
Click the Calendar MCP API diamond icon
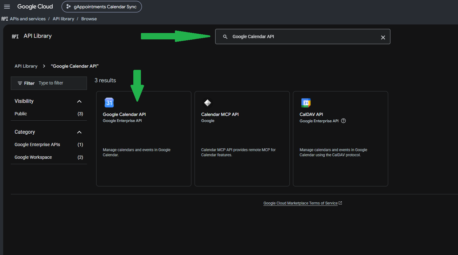[x=207, y=103]
